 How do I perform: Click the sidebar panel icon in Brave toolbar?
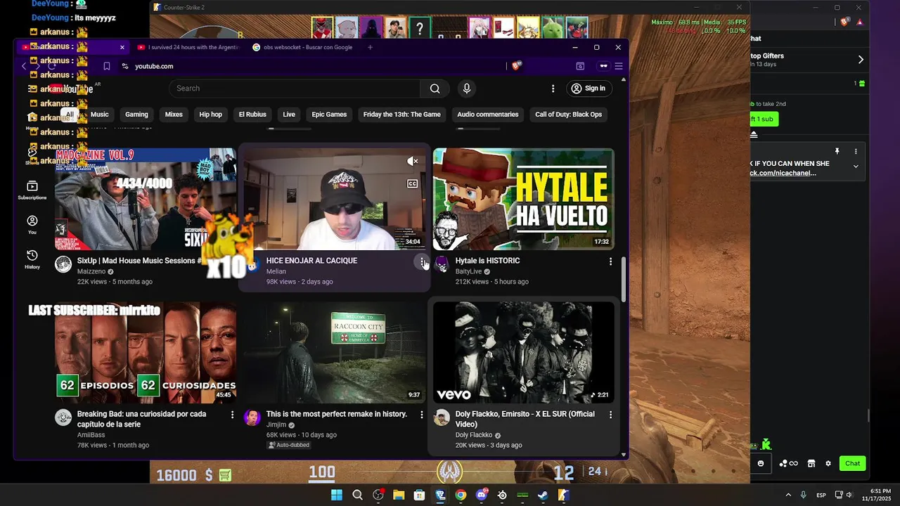580,66
